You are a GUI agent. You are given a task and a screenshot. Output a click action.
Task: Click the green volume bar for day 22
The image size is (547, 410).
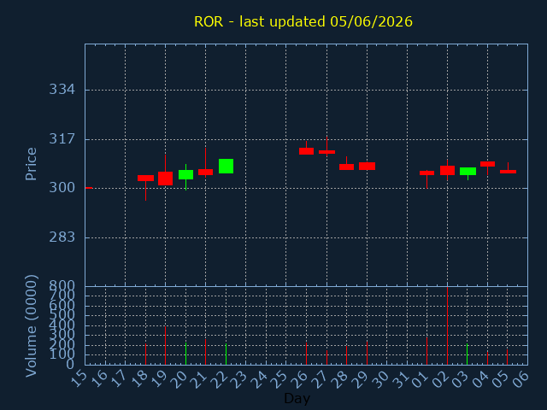226,354
